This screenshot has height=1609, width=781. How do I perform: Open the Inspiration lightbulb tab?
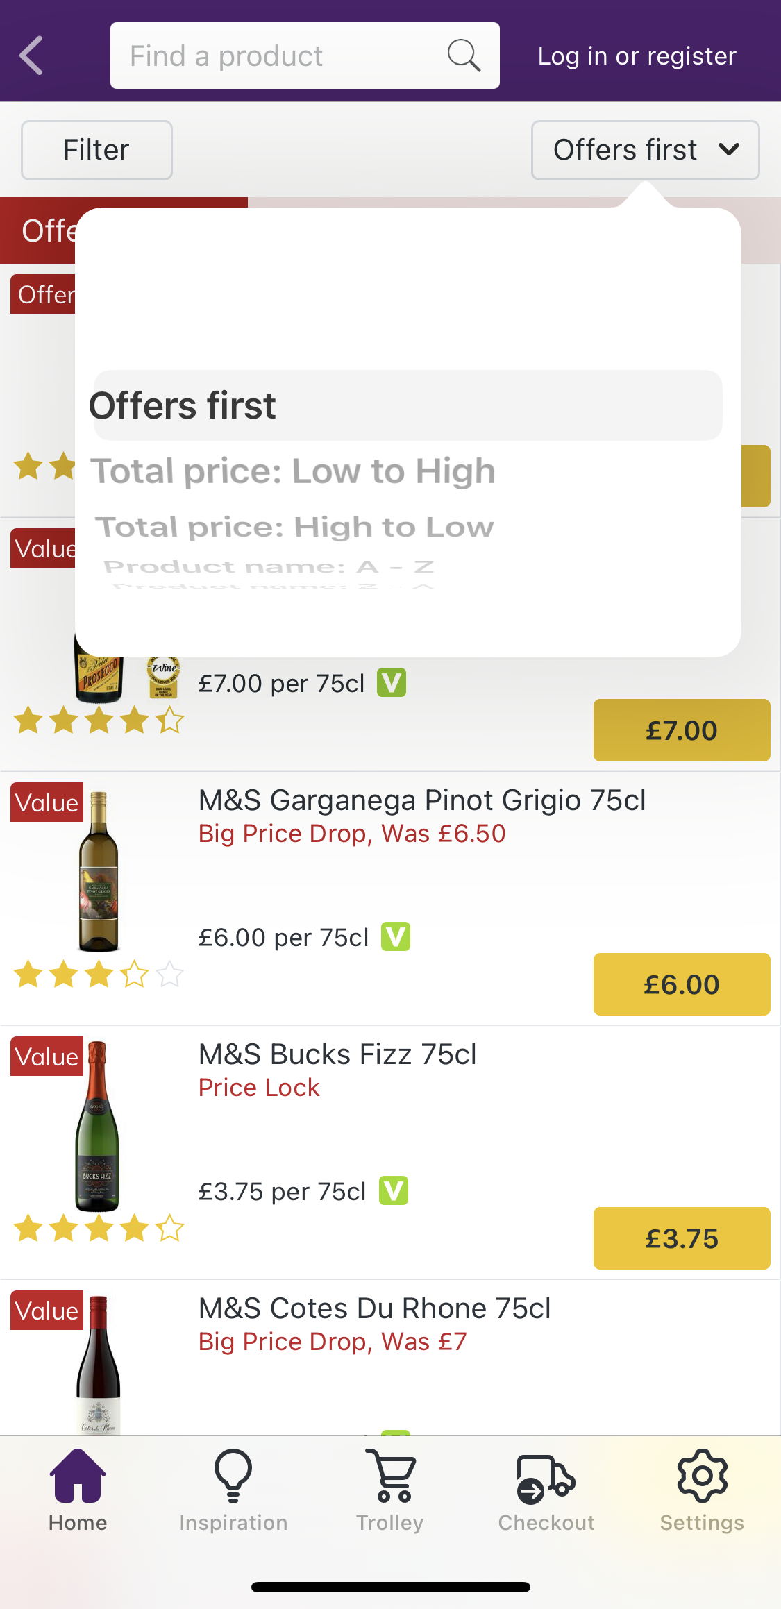[x=233, y=1490]
